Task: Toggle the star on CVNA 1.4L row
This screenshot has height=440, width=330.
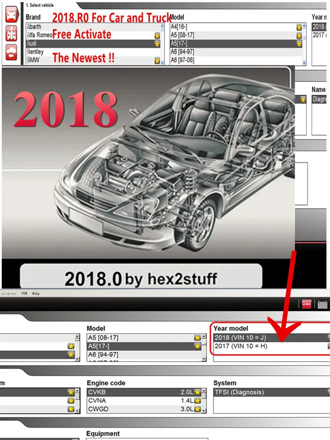Action: coord(198,400)
